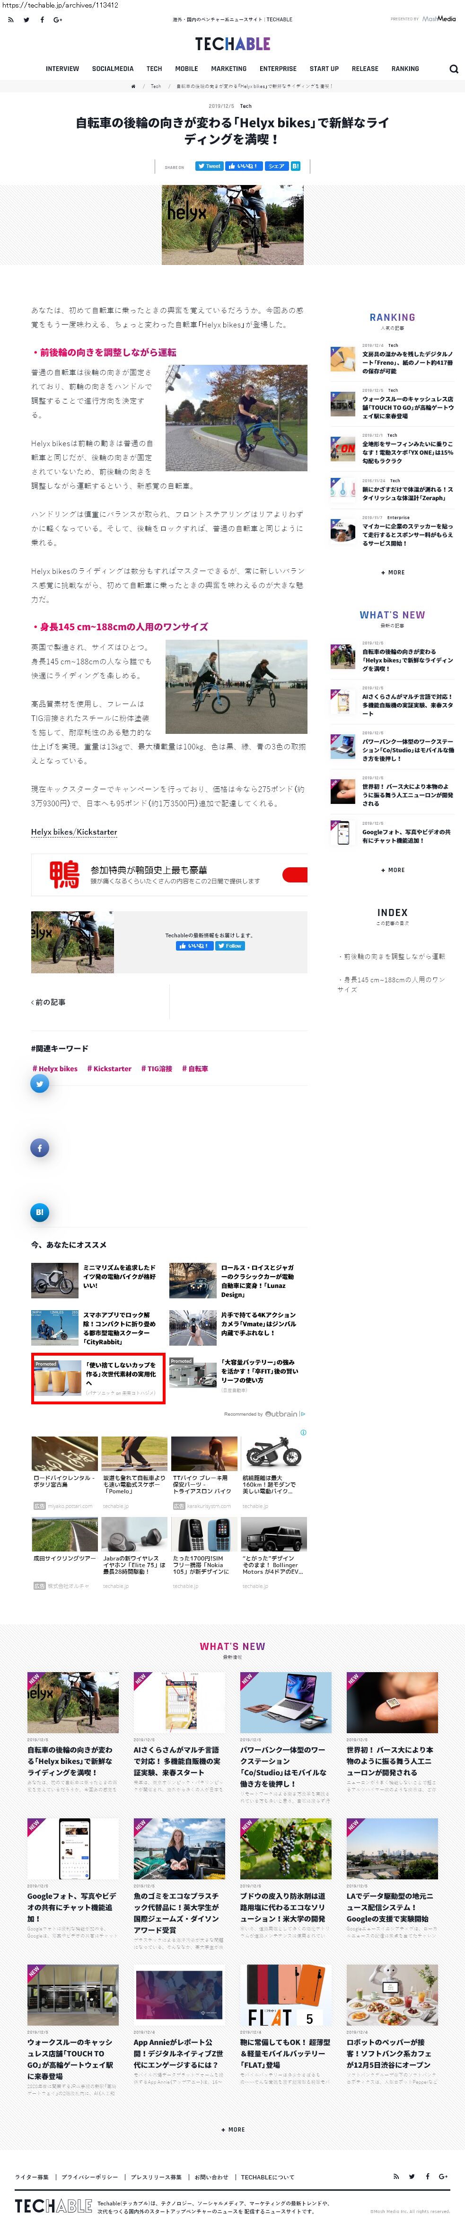Click the round Twitter floating share icon

click(x=39, y=1083)
